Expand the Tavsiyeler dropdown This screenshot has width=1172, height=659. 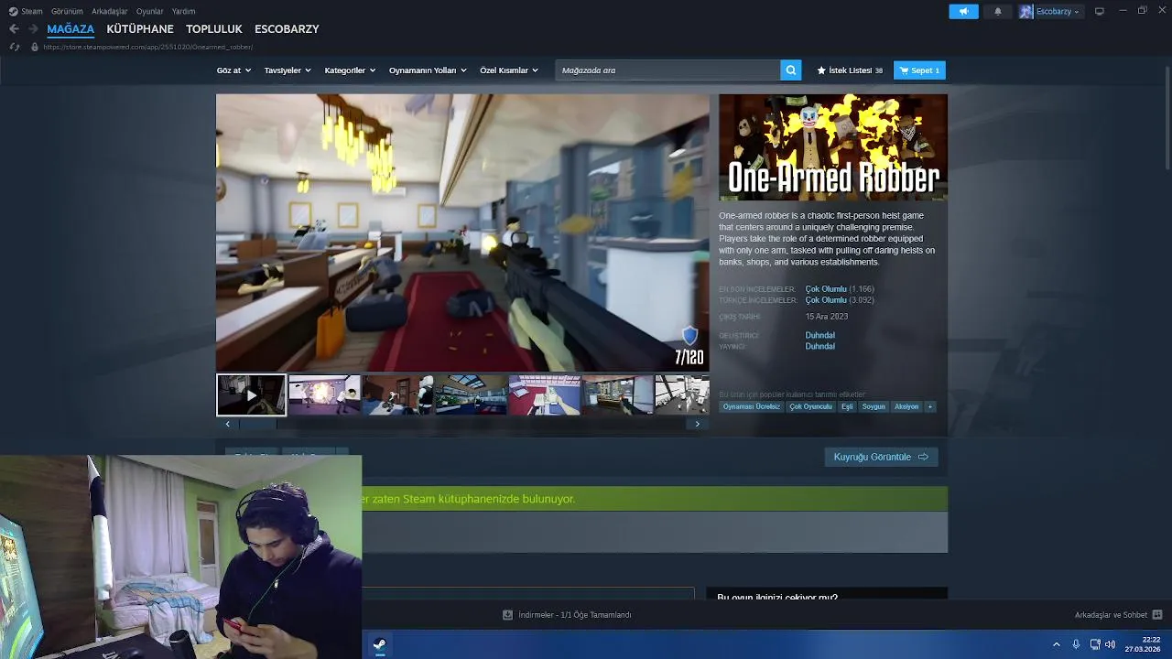pyautogui.click(x=288, y=70)
